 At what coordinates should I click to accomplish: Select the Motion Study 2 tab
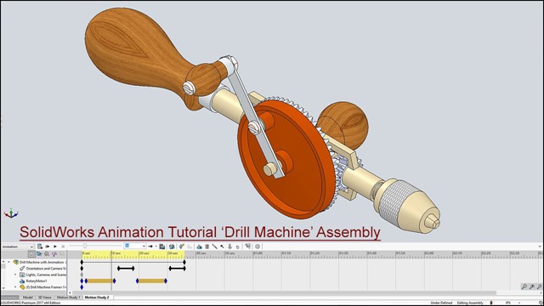pyautogui.click(x=97, y=297)
